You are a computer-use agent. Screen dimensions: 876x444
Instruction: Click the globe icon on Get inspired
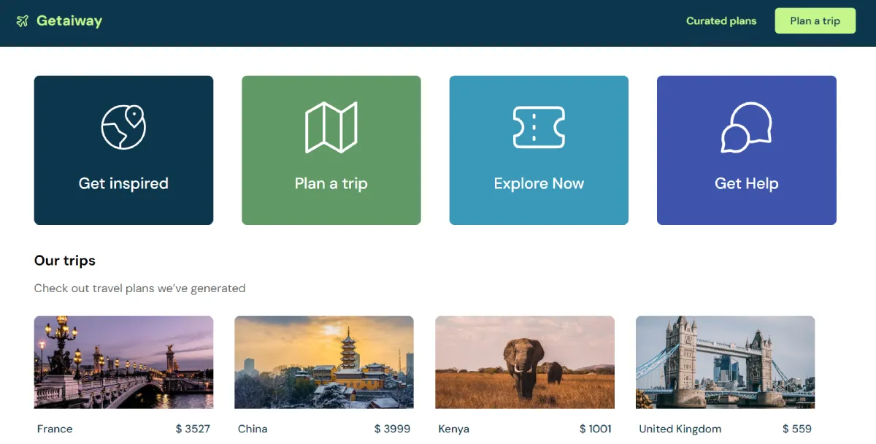tap(123, 127)
